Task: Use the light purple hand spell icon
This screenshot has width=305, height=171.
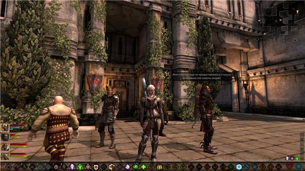Action: 128,167
